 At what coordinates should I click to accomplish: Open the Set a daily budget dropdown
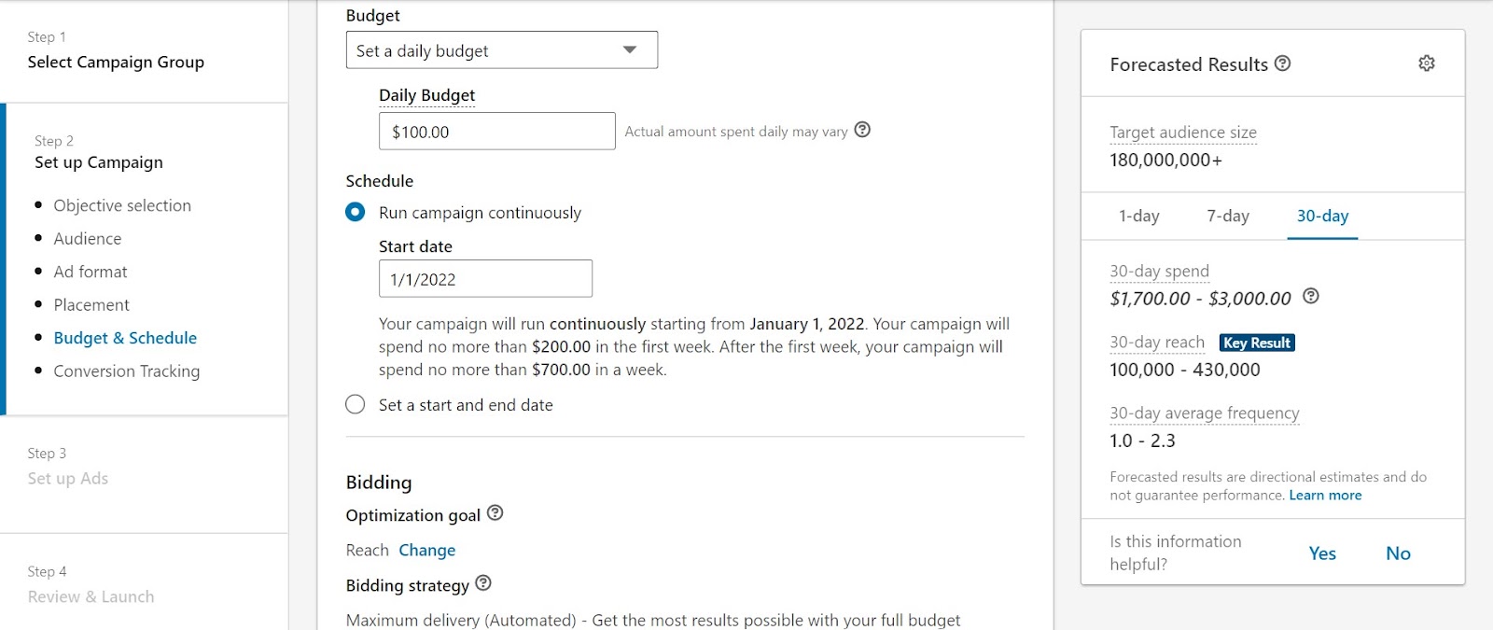tap(501, 50)
